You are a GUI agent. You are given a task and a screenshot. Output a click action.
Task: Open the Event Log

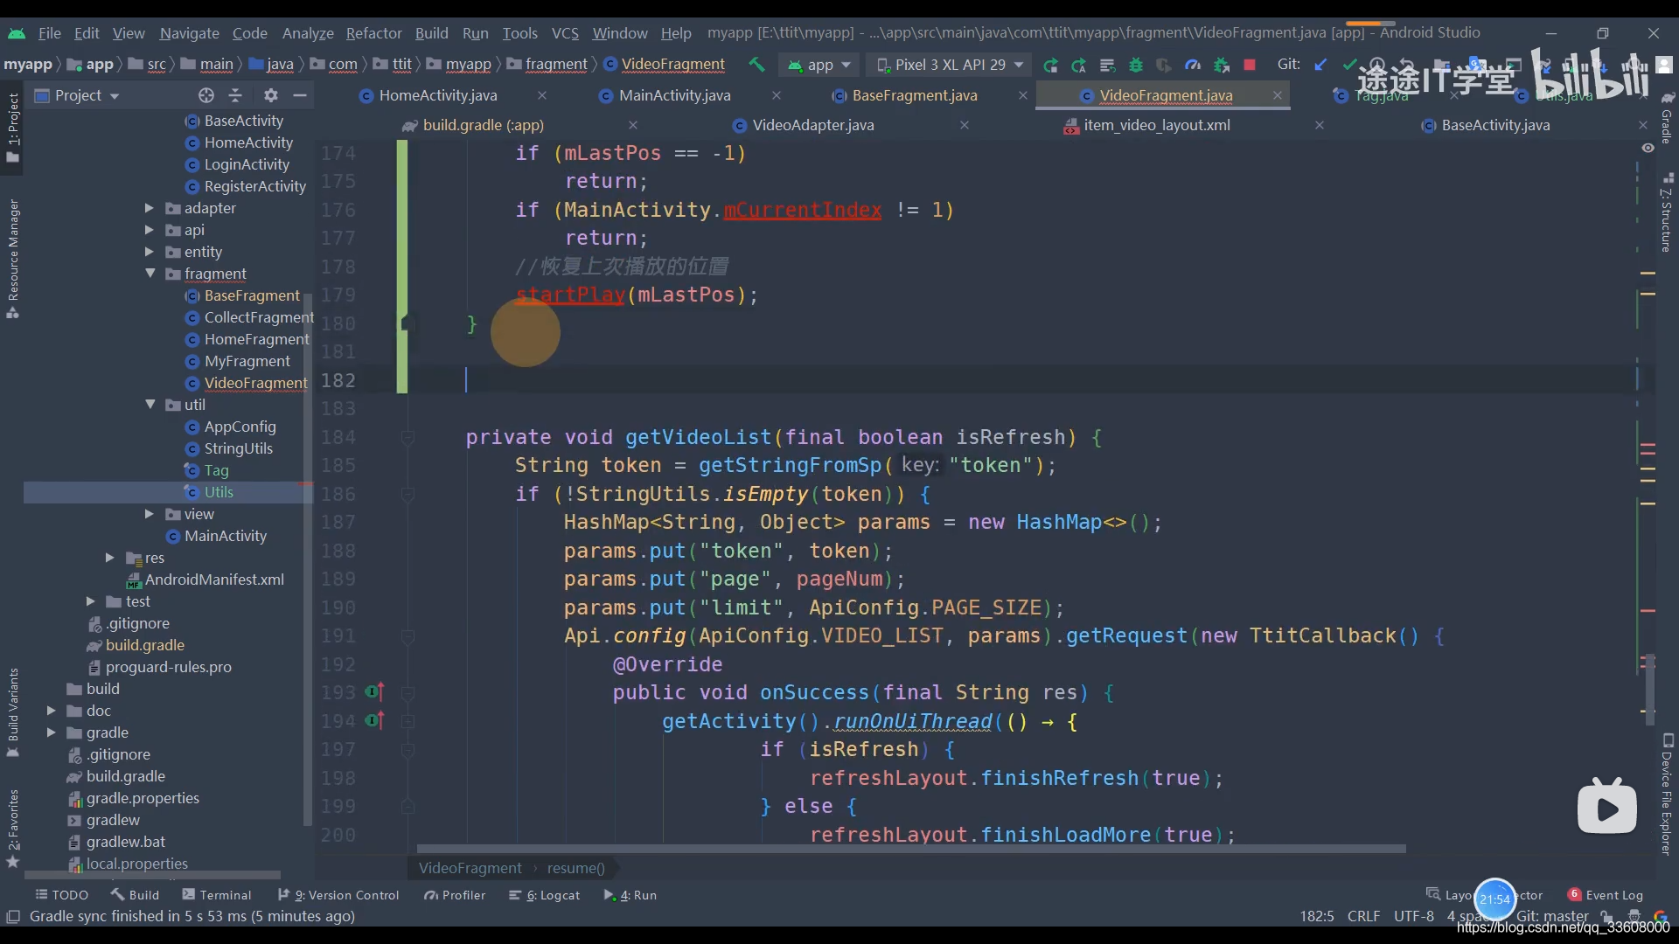1606,895
